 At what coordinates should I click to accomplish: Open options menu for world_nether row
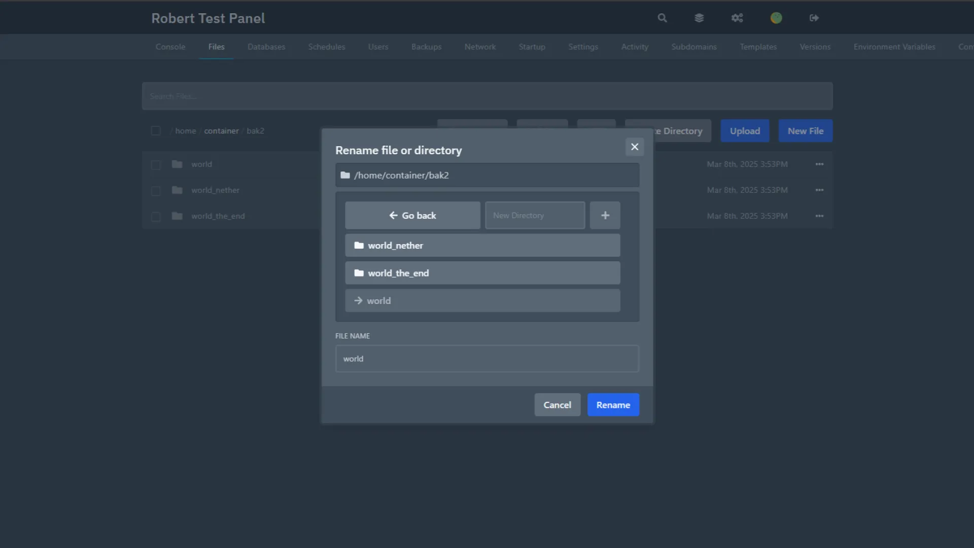point(819,190)
